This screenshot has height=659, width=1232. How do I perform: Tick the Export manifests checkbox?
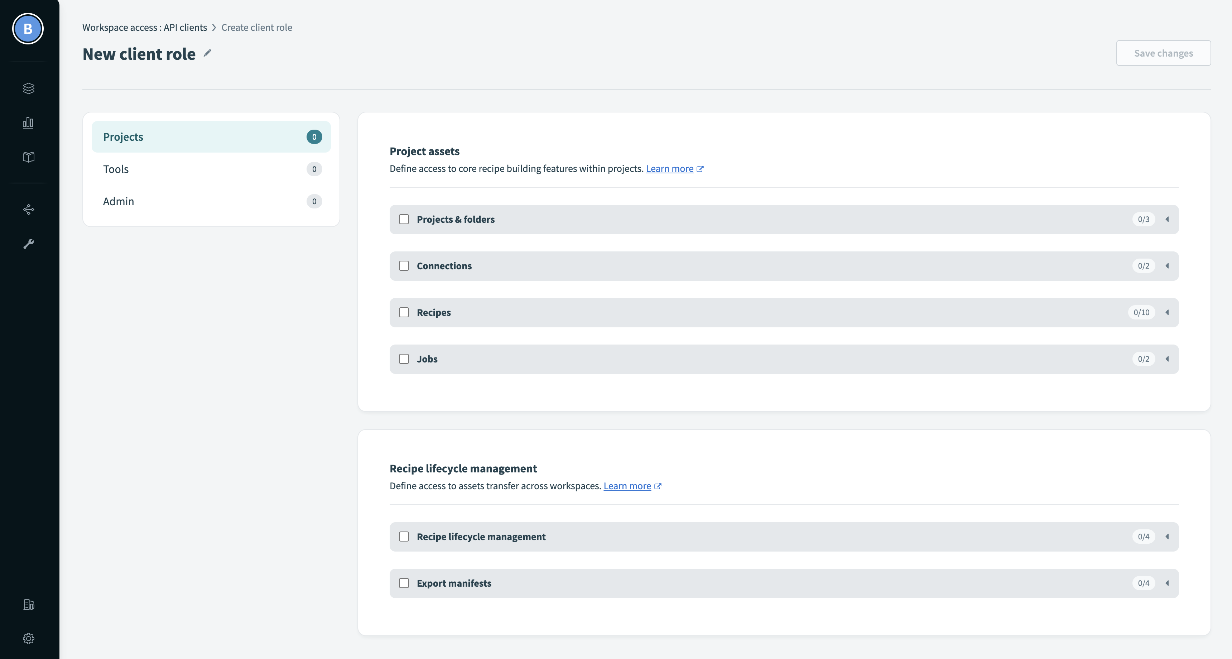(x=404, y=583)
